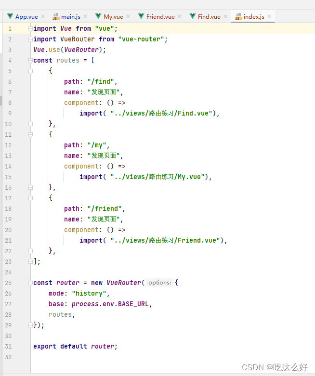Viewport: 315px width, 376px height.
Task: Click the VueRouter constructor on line 25
Action: click(x=124, y=283)
